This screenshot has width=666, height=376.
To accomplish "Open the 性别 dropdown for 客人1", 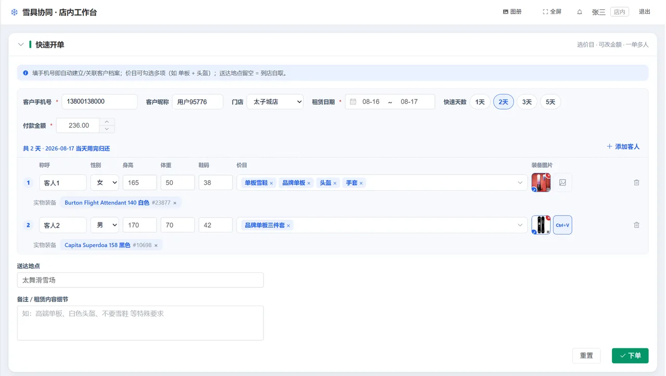I will point(105,183).
